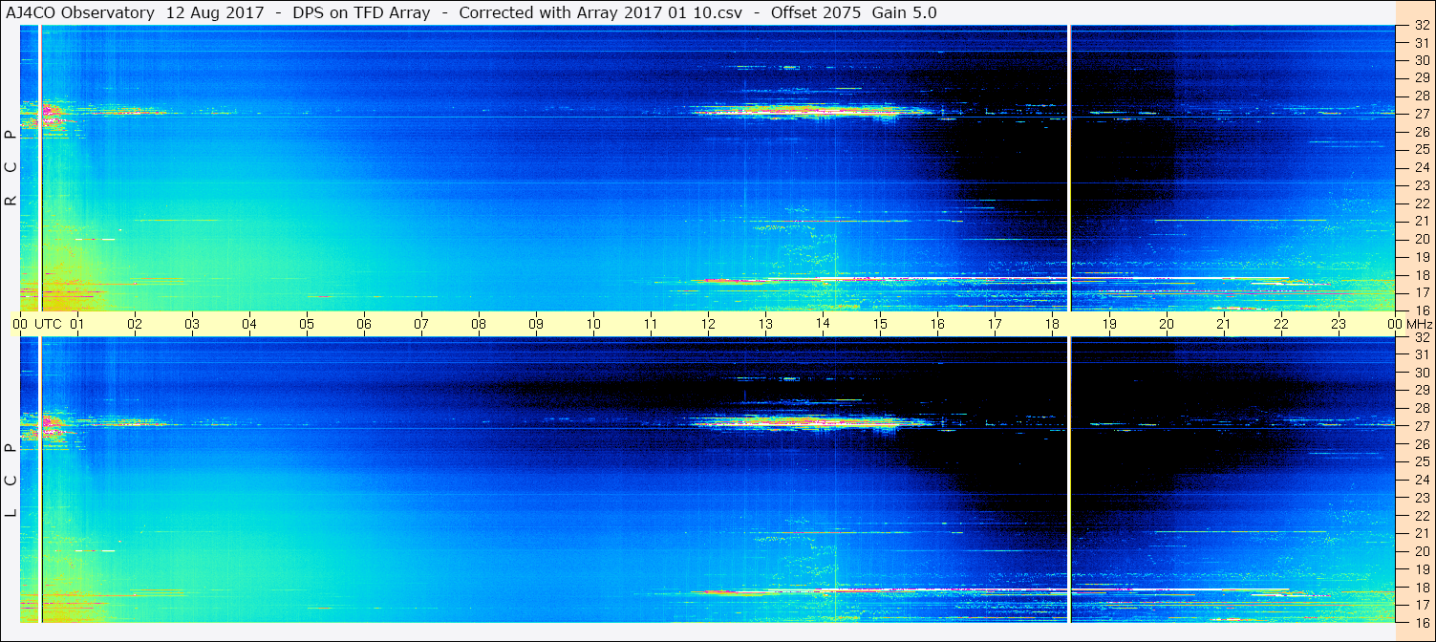Click "18" MHz label of LCP panel
The image size is (1436, 642).
[1421, 588]
